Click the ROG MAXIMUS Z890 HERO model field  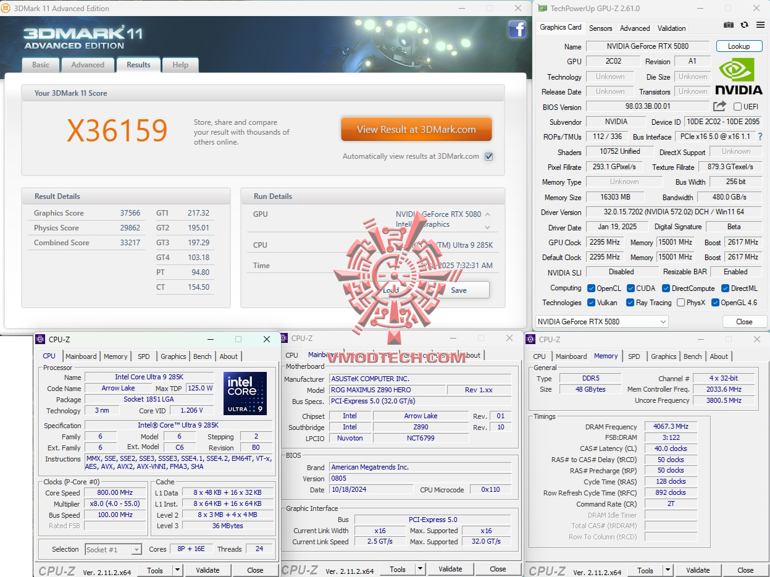(x=388, y=390)
